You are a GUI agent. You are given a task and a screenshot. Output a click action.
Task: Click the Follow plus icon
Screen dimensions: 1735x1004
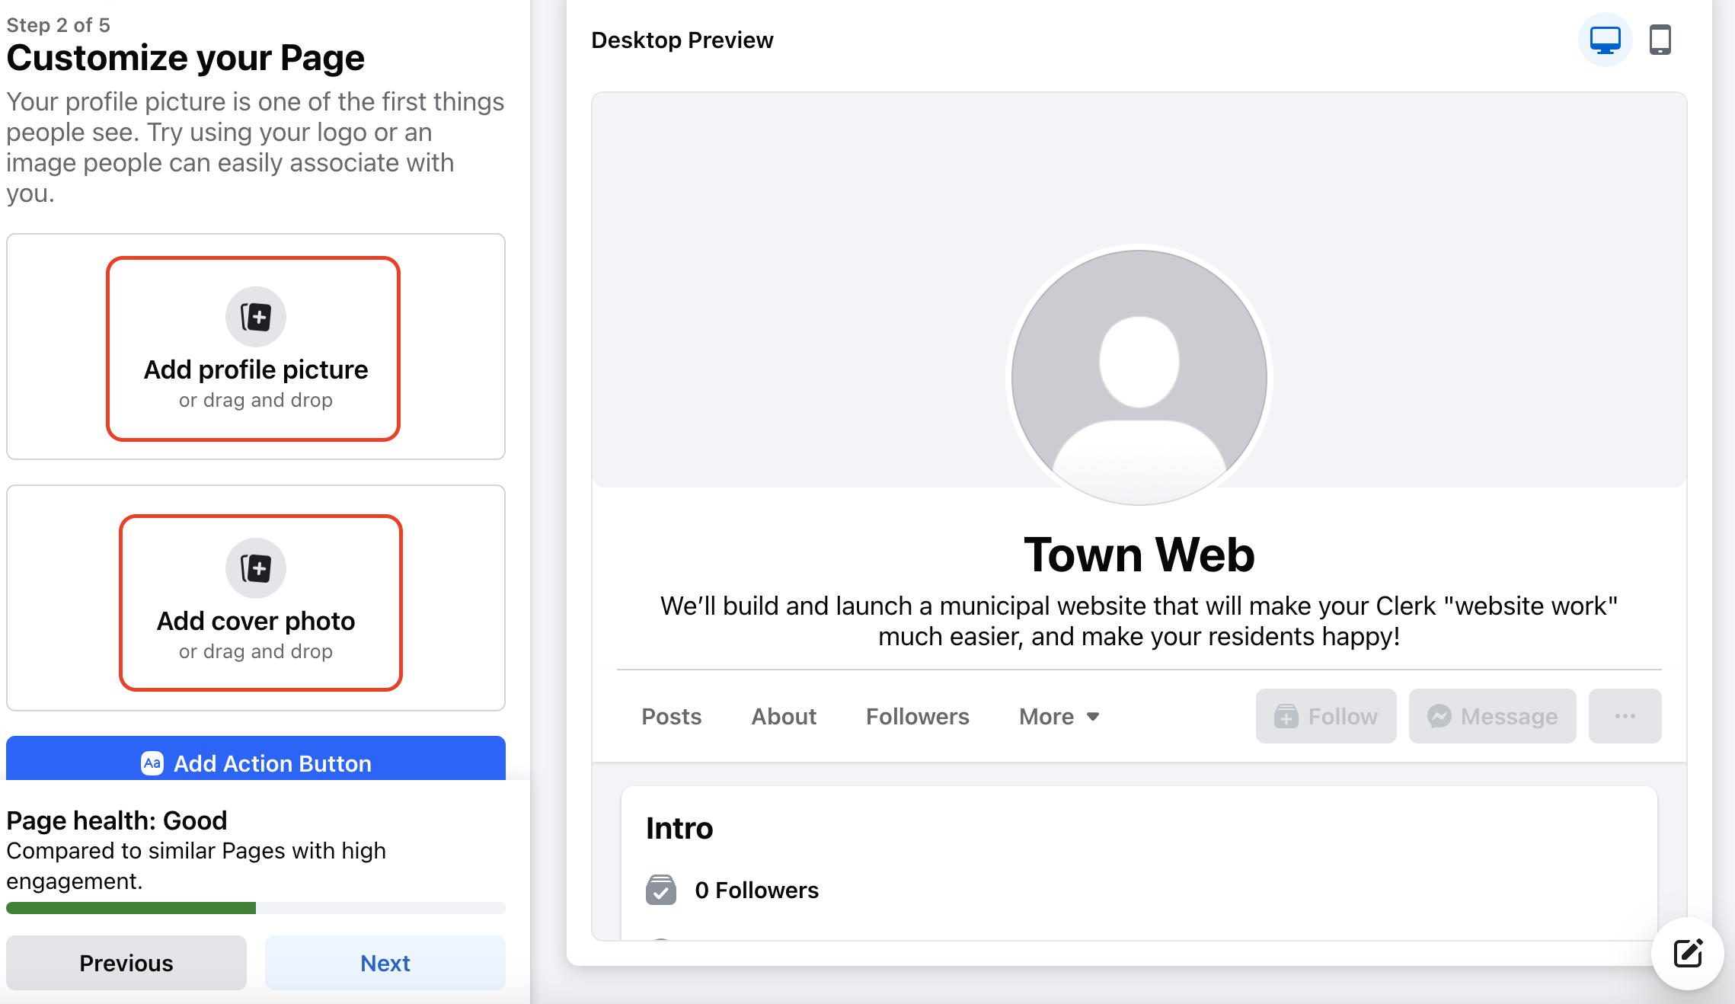(1286, 716)
